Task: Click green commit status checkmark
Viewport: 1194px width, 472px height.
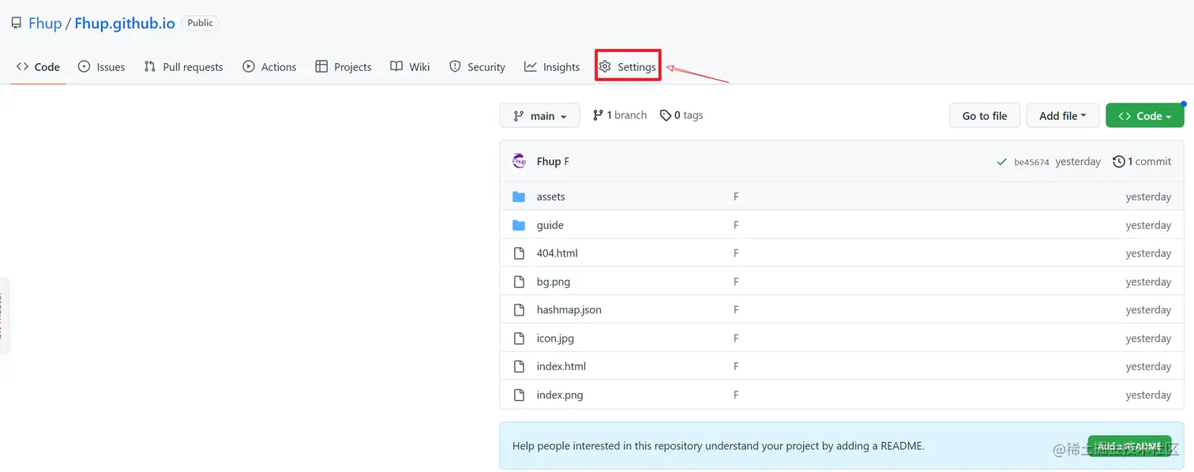Action: click(1002, 162)
